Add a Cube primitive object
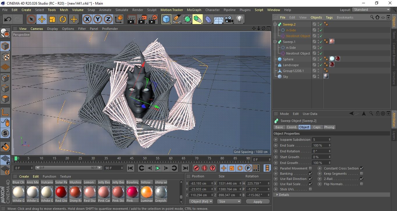This screenshot has height=211, width=397. click(166, 19)
